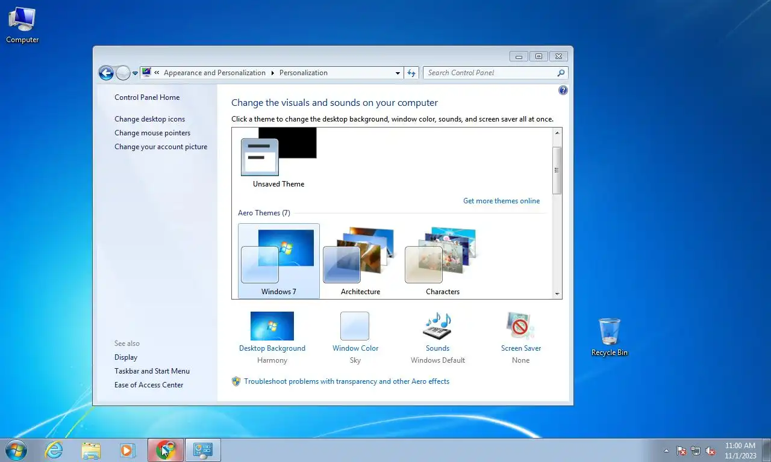
Task: Click the Control Panel taskbar button
Action: click(203, 450)
